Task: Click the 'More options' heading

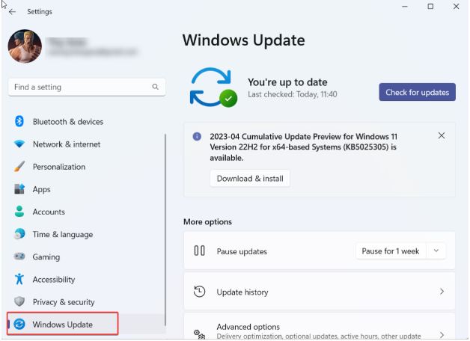Action: [x=207, y=222]
